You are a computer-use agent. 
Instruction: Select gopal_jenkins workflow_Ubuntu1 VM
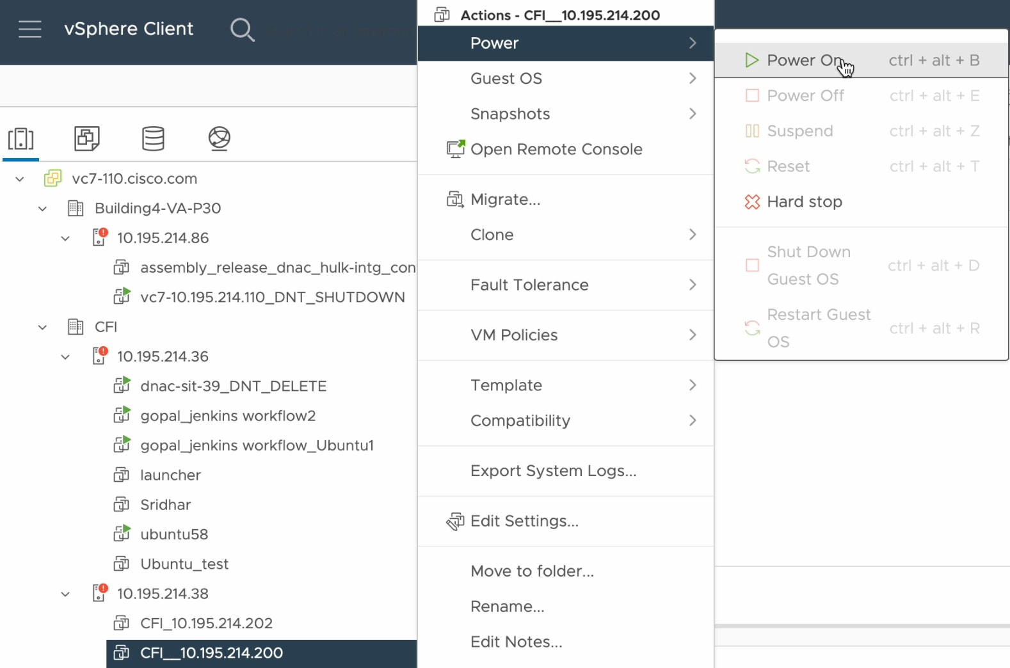click(x=257, y=445)
